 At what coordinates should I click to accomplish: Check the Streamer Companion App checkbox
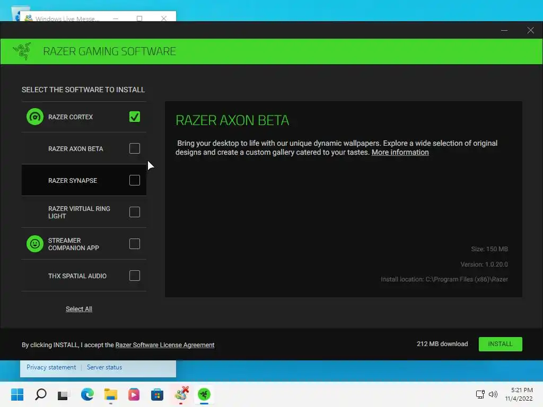(135, 244)
